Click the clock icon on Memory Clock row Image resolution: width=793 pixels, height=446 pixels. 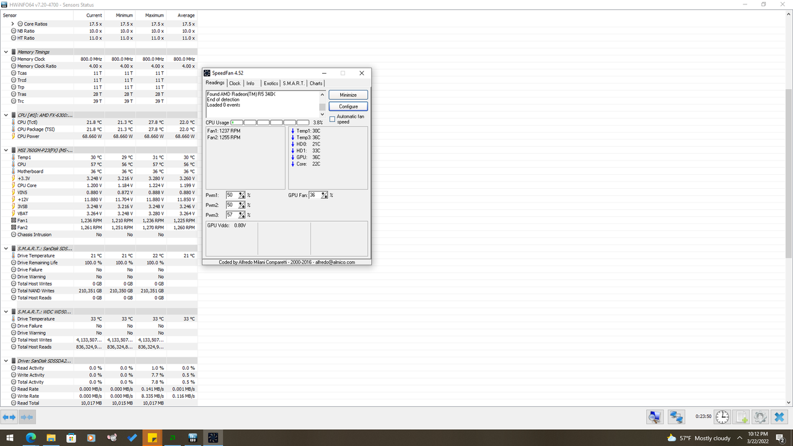tap(14, 59)
